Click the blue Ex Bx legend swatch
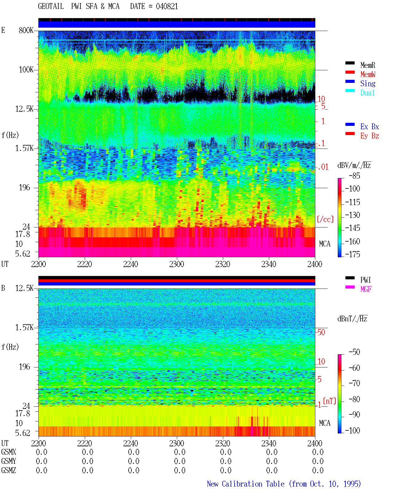The height and width of the screenshot is (489, 393). (x=350, y=124)
